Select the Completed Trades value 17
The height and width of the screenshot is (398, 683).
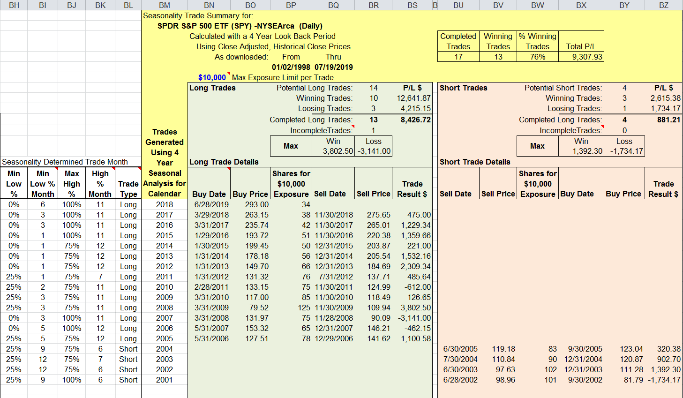(458, 57)
